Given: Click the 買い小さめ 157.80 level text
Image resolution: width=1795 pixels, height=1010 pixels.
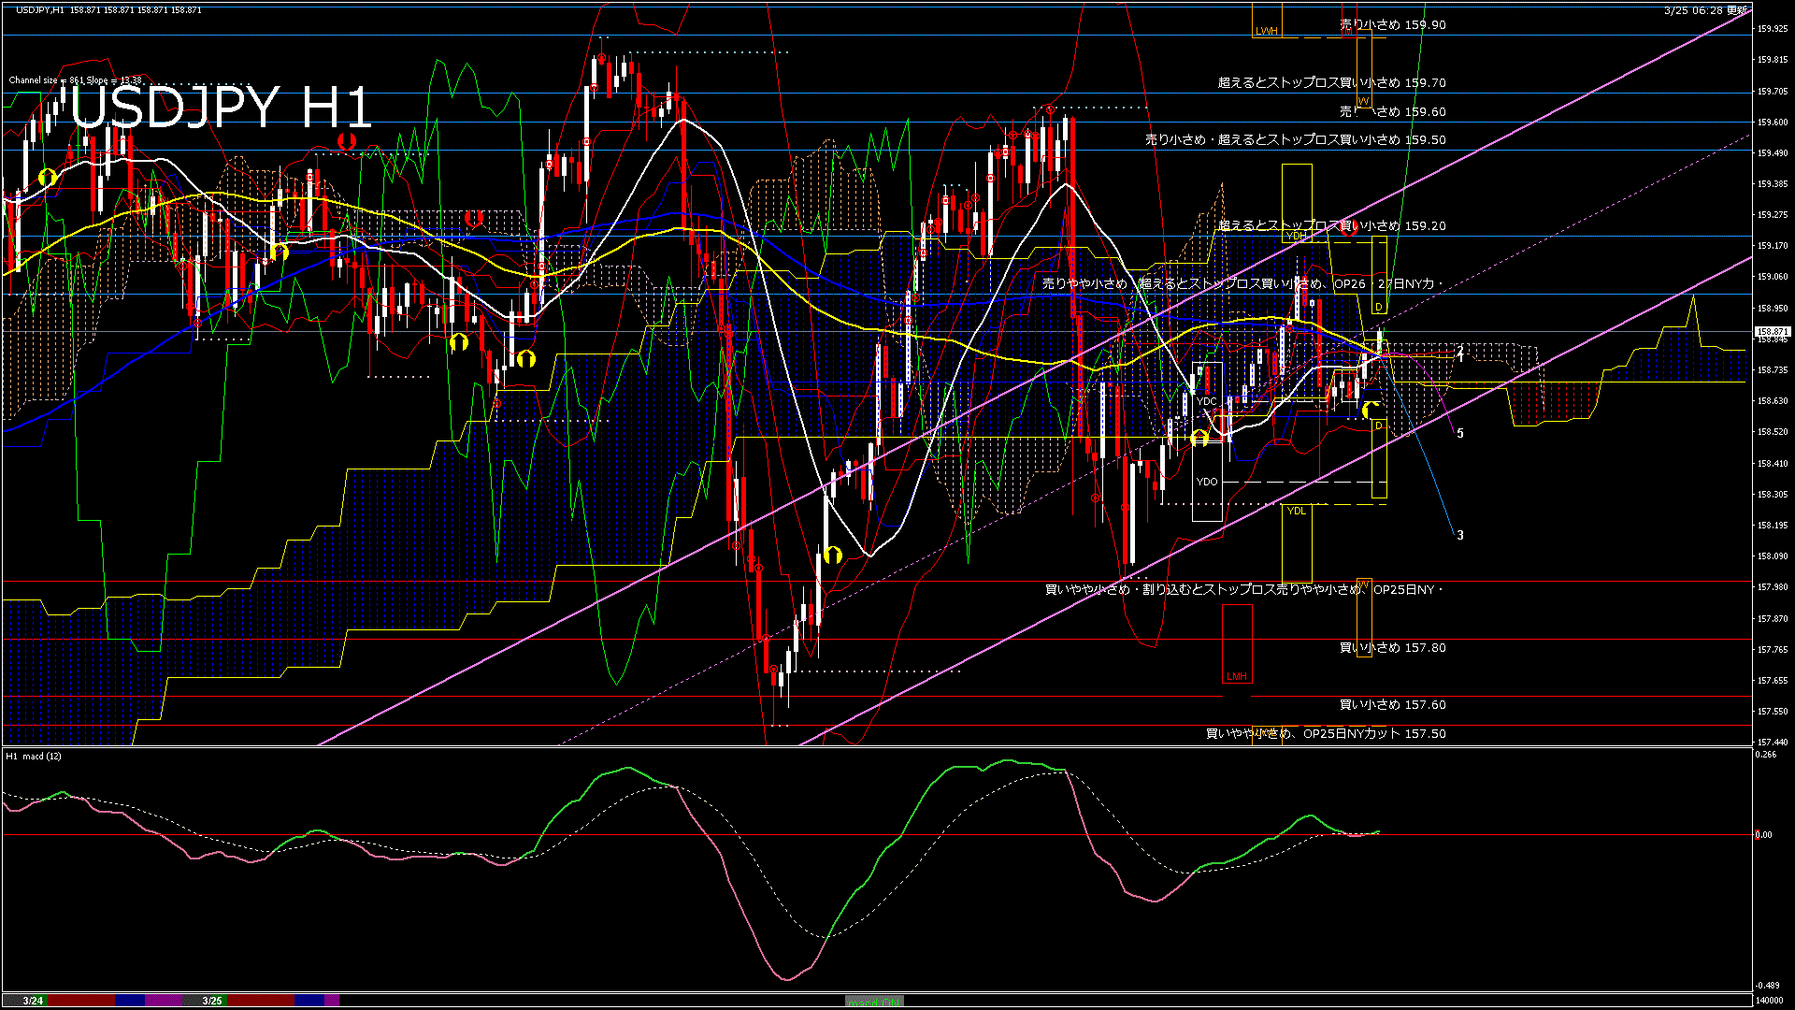Looking at the screenshot, I should (x=1393, y=648).
